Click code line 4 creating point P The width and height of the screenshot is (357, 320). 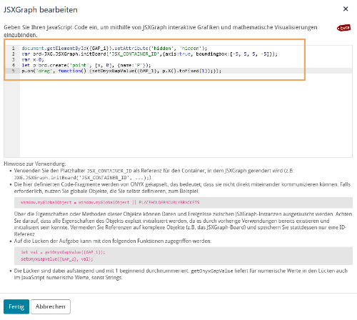click(86, 65)
